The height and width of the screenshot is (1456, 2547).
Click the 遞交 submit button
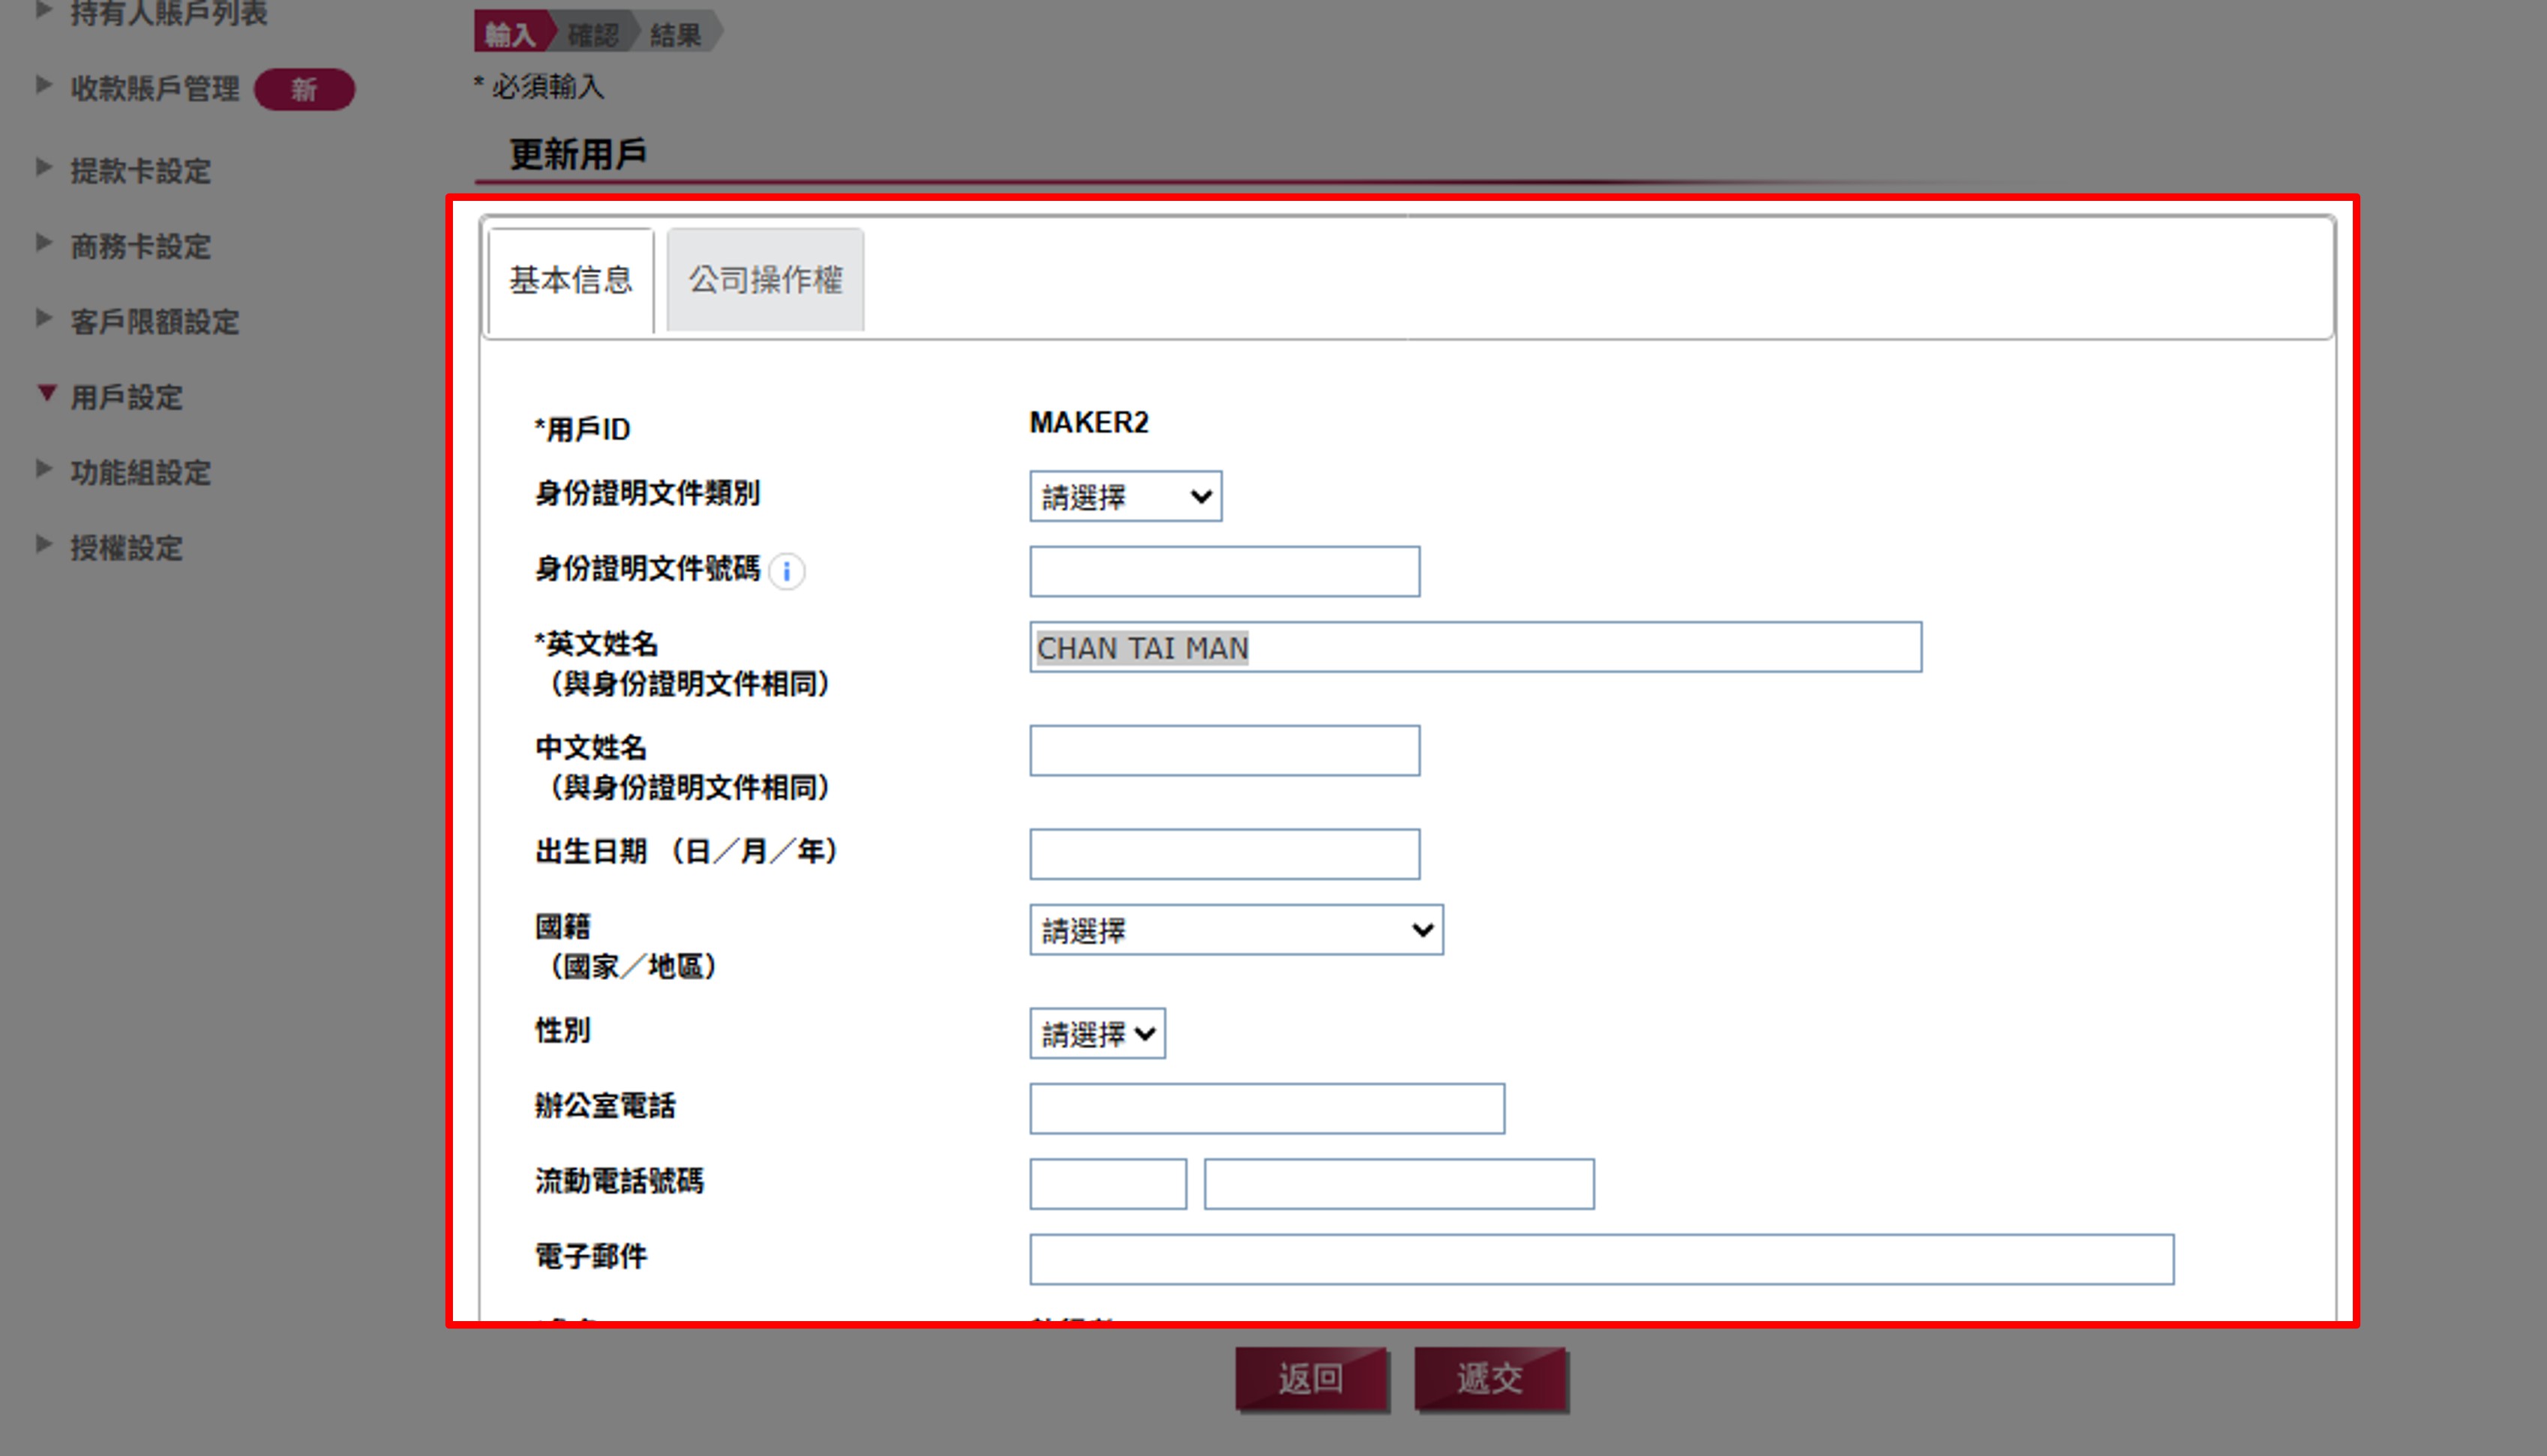click(x=1490, y=1377)
